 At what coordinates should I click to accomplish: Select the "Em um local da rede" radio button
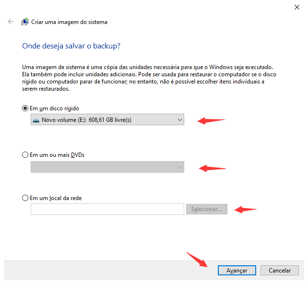pyautogui.click(x=25, y=198)
